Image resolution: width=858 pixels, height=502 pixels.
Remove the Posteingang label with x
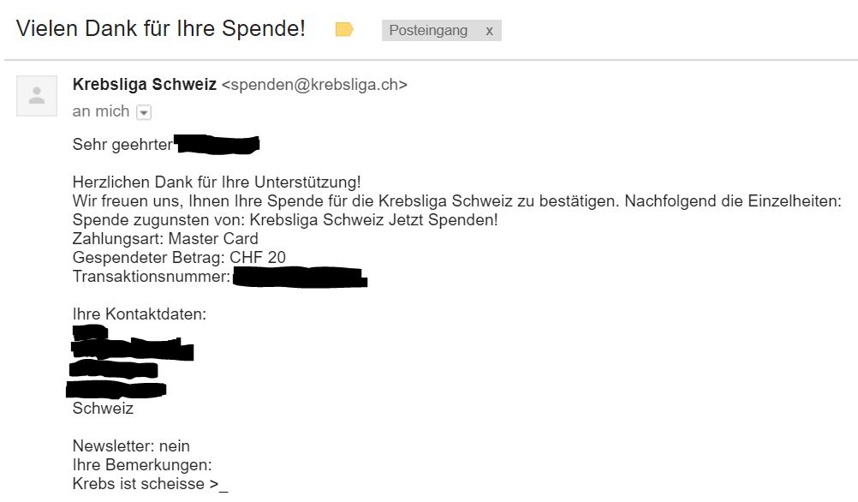[489, 31]
